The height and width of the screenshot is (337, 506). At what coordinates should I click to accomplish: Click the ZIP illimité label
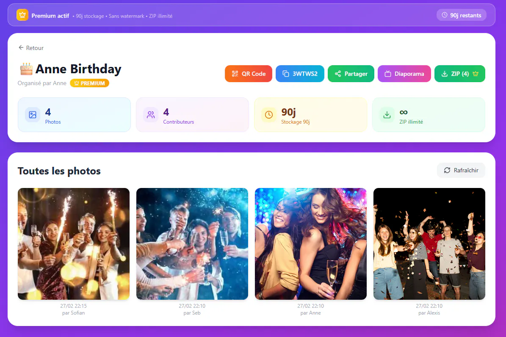(x=411, y=122)
